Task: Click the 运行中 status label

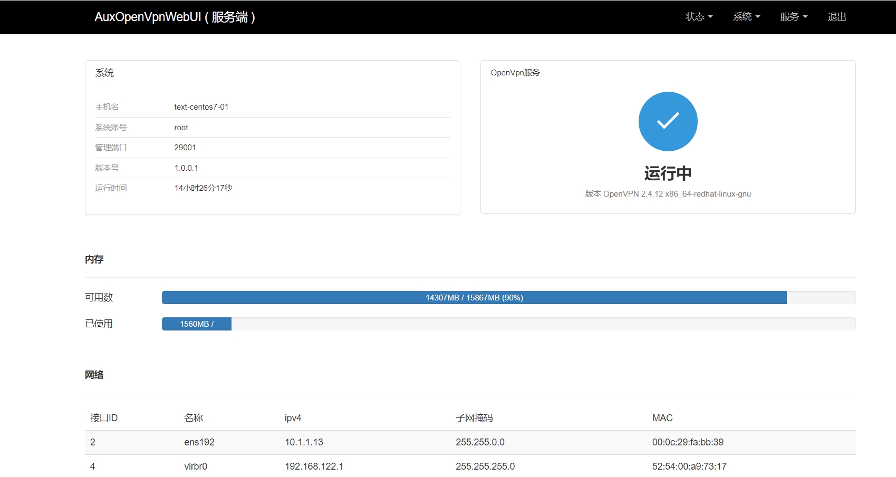Action: point(668,172)
